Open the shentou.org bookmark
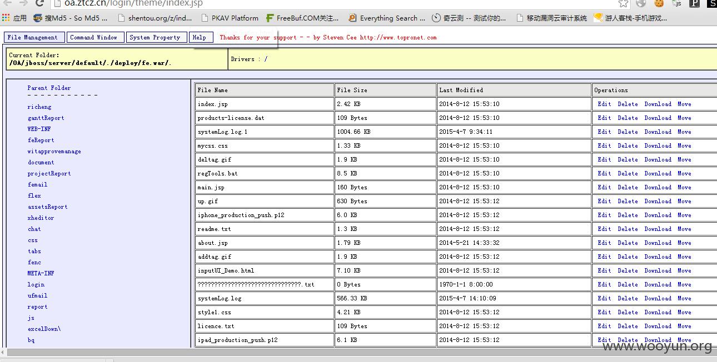Viewport: 717px width, 362px height. click(155, 18)
